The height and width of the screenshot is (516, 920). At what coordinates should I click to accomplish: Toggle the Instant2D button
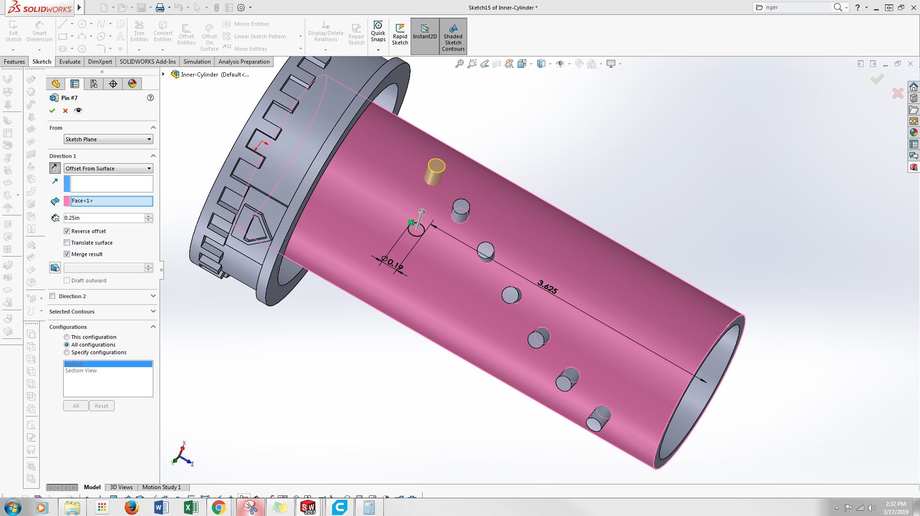tap(425, 36)
